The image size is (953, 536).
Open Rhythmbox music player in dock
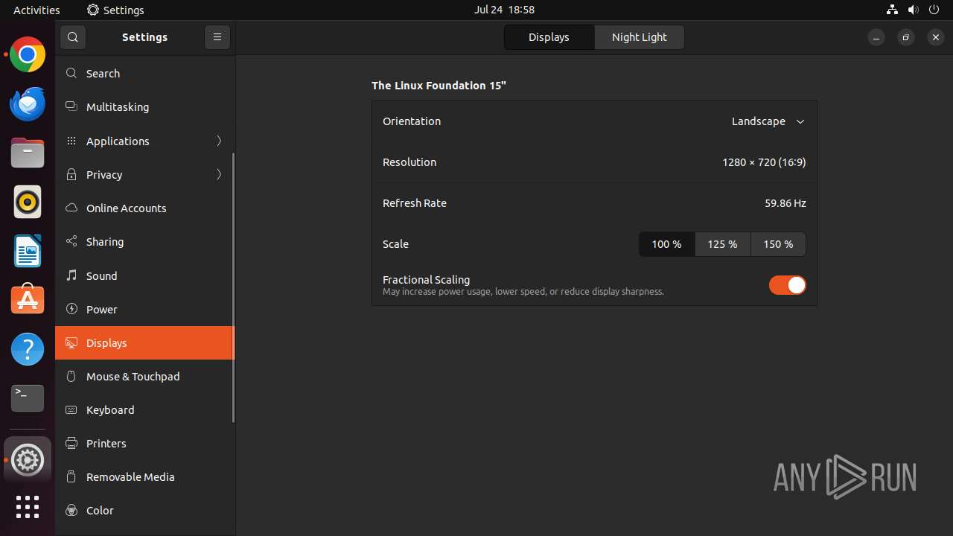(28, 202)
